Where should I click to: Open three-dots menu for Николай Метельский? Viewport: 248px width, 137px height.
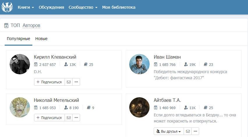[x=76, y=118]
